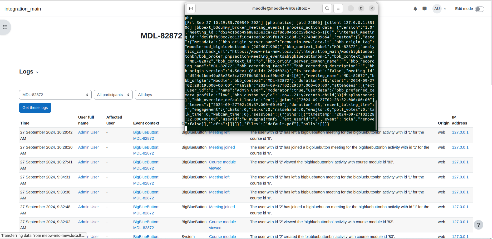Image resolution: width=493 pixels, height=239 pixels.
Task: Open BigBlueButton: MDL-82872 context in 10:28:20 row
Action: 146,150
